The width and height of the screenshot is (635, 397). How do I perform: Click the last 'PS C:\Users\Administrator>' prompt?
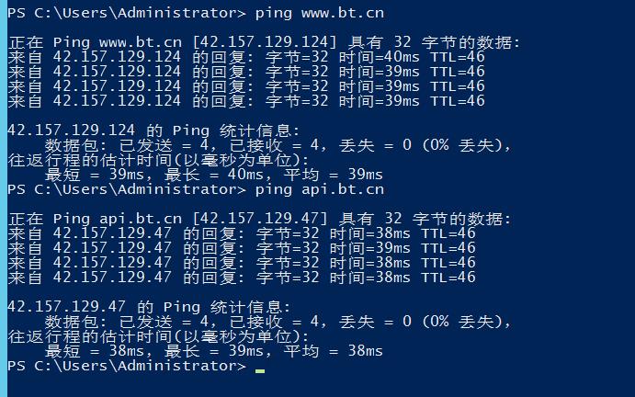tap(127, 366)
